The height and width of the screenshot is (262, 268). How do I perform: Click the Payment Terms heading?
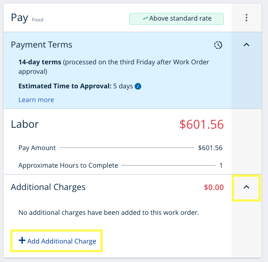42,45
